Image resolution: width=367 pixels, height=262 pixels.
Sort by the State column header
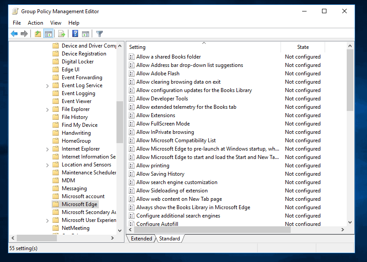coord(303,47)
